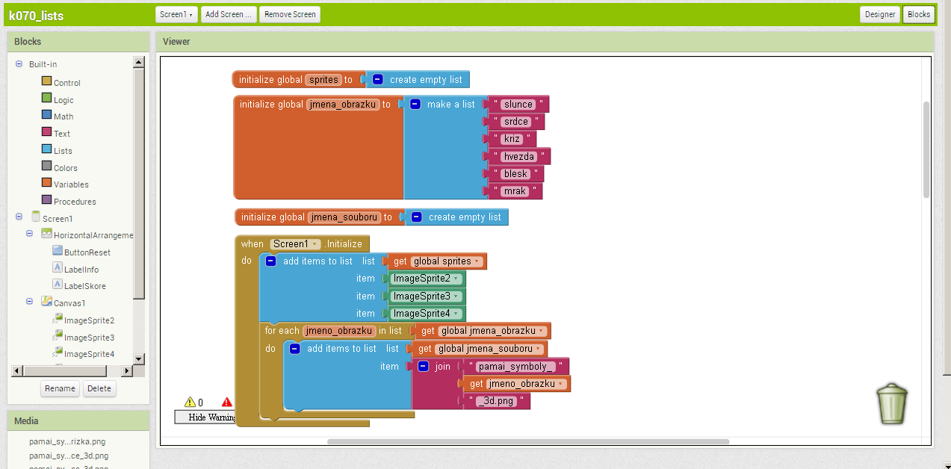Screen dimensions: 951x469
Task: Click the mrak text block value
Action: coord(515,191)
